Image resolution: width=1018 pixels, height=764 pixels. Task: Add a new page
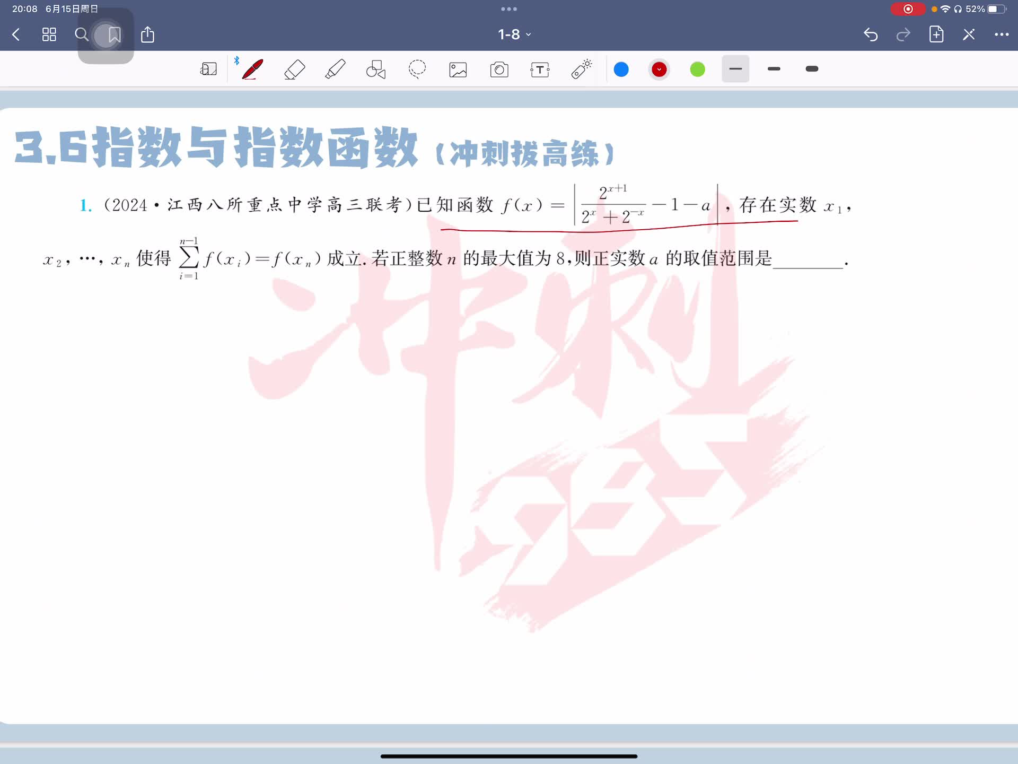[936, 34]
